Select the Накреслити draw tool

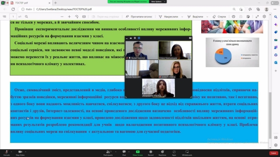[168, 17]
